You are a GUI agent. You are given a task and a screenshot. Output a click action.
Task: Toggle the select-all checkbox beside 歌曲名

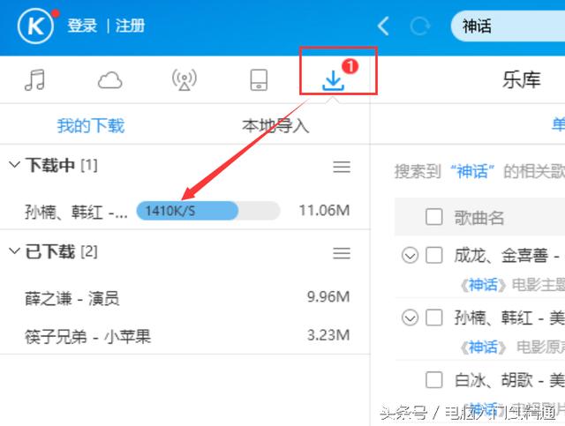pyautogui.click(x=434, y=217)
